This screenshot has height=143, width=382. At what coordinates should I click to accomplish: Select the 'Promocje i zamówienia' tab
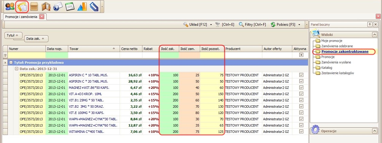21,17
